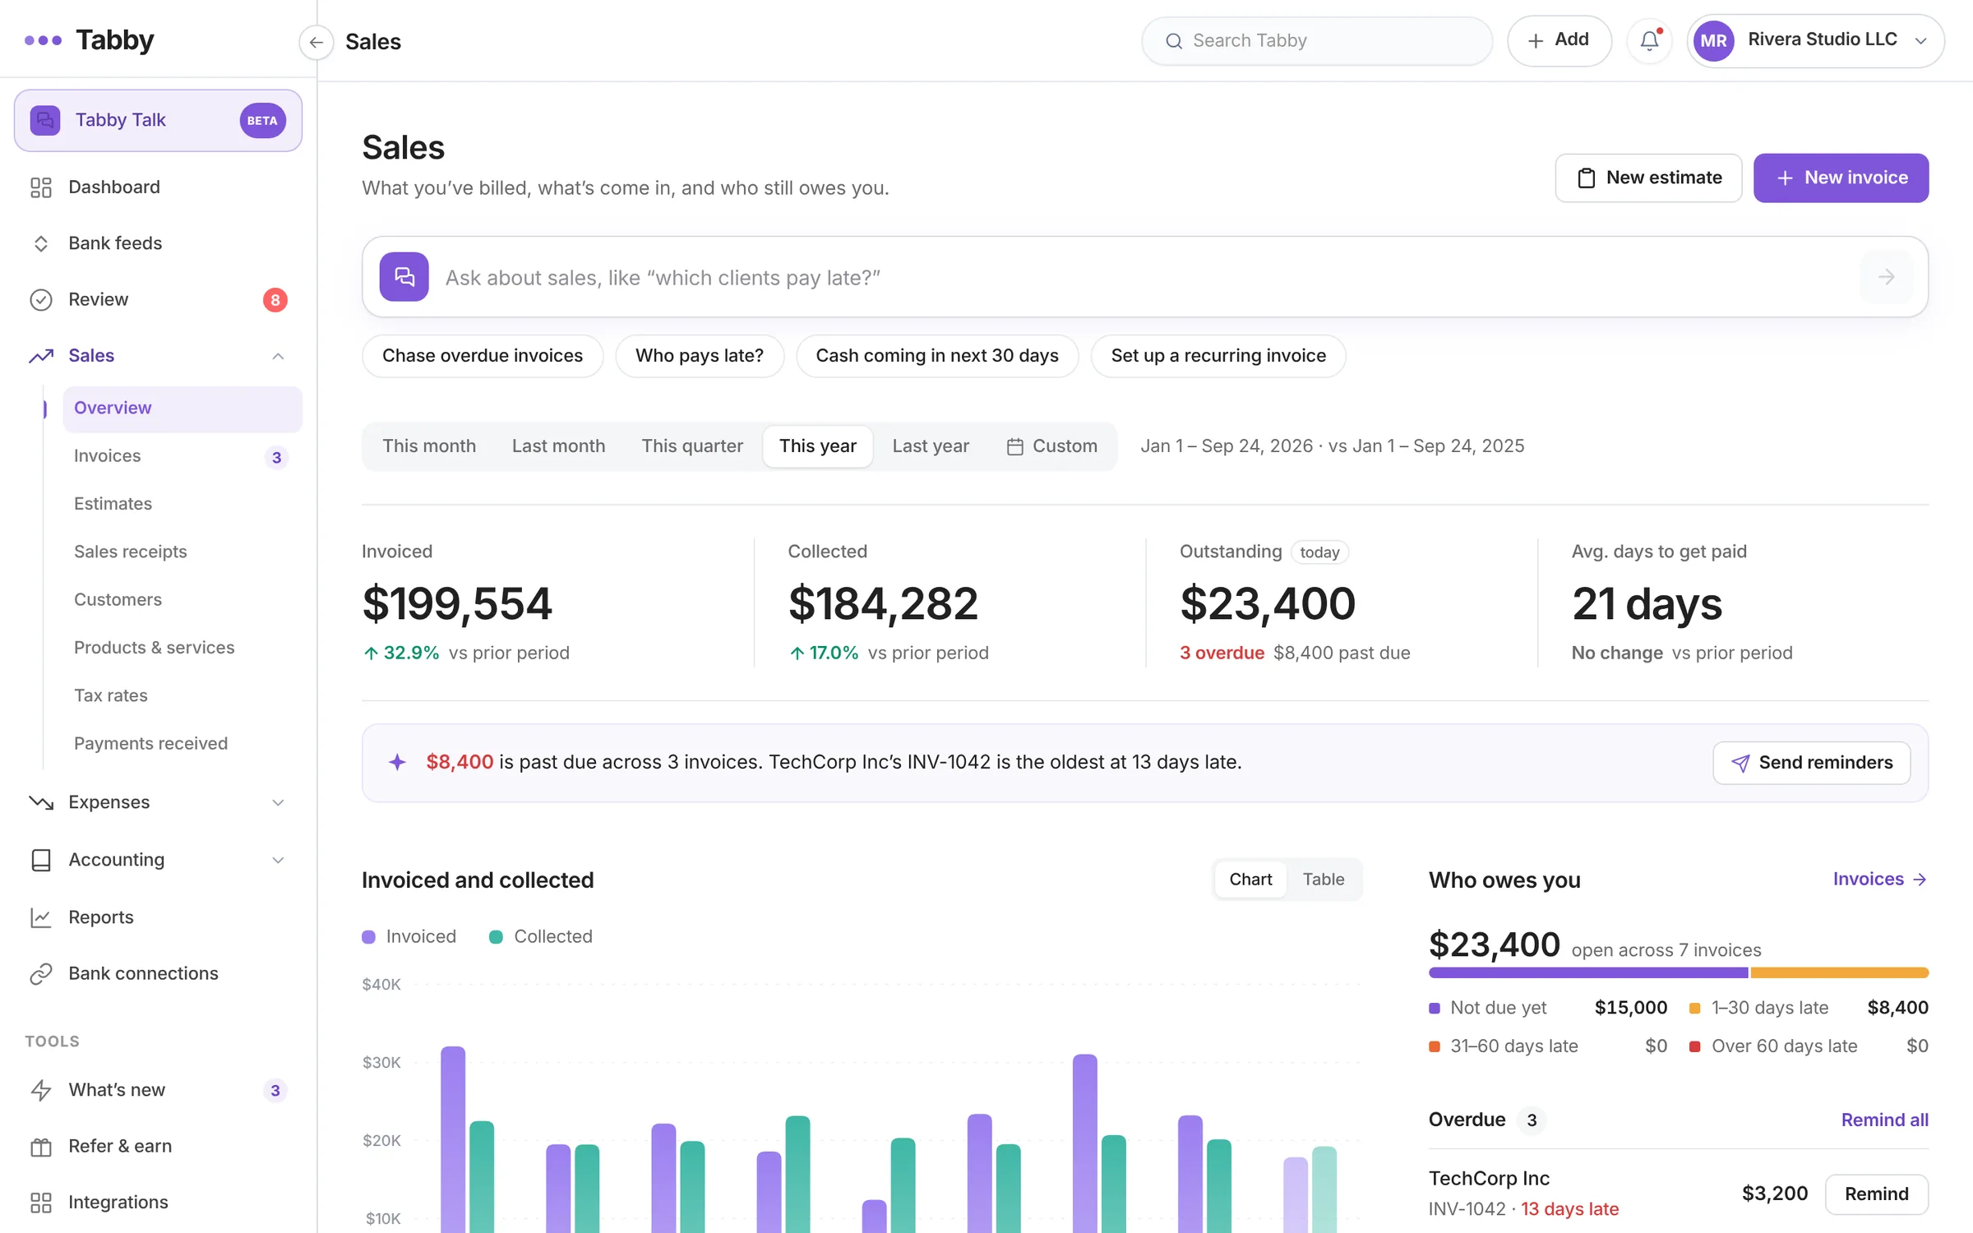Click the purple chat icon in ask box

click(404, 277)
